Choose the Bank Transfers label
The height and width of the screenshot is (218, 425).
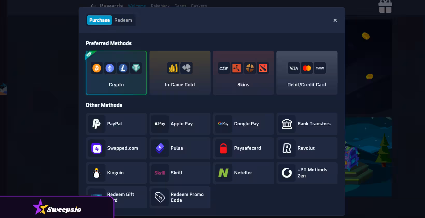tap(314, 124)
